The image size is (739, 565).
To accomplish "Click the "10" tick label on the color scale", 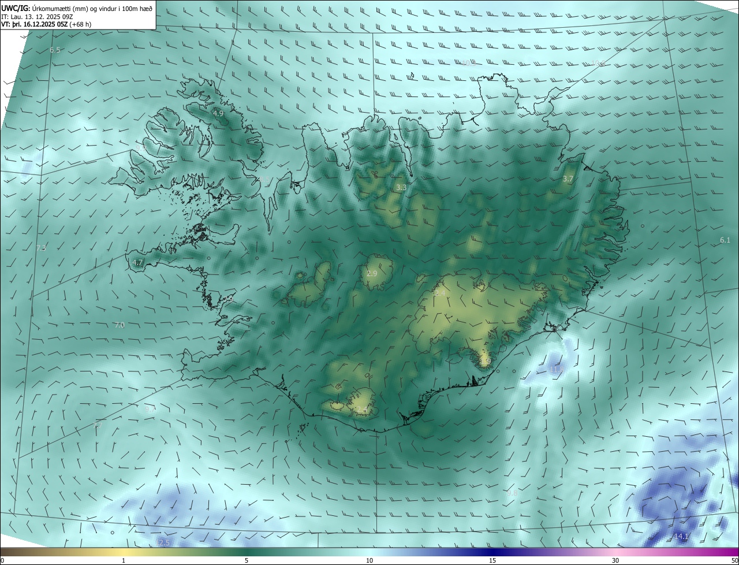I will pos(369,560).
